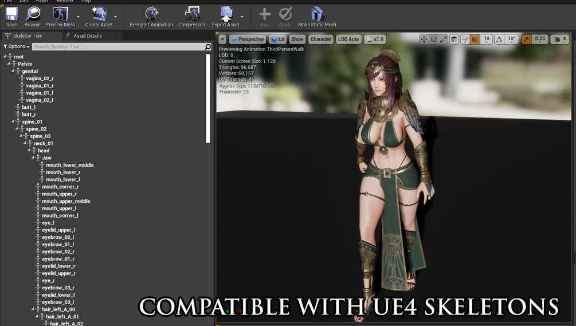Toggle scale snapping icon
This screenshot has width=576, height=326.
[x=526, y=40]
